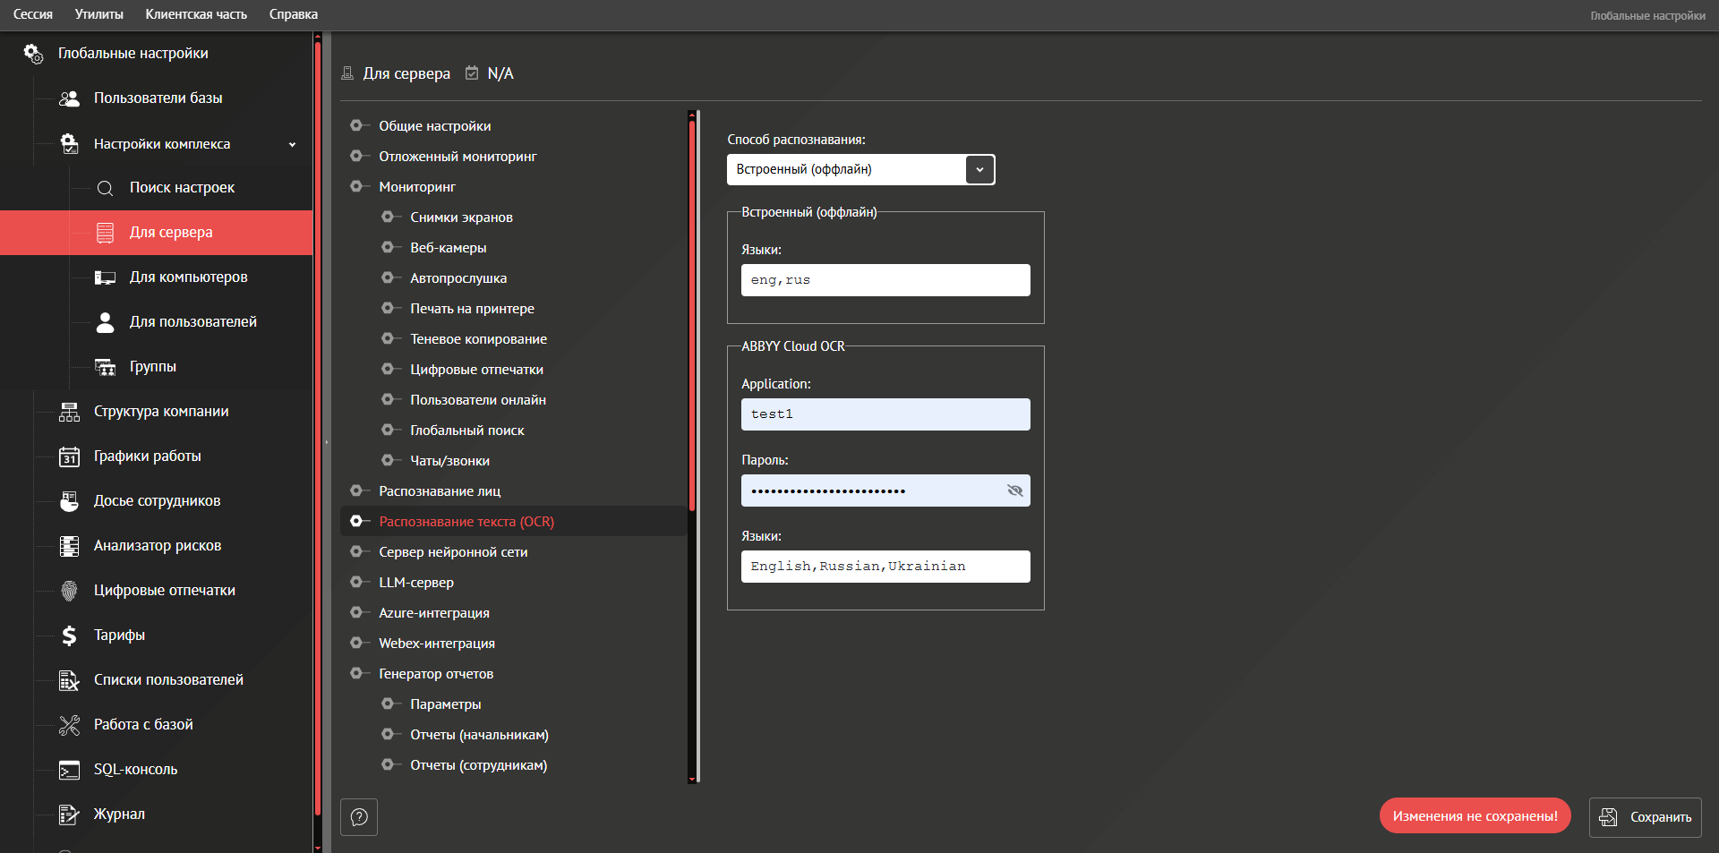1719x853 pixels.
Task: Collapse the Complex settings chevron
Action: pos(292,144)
